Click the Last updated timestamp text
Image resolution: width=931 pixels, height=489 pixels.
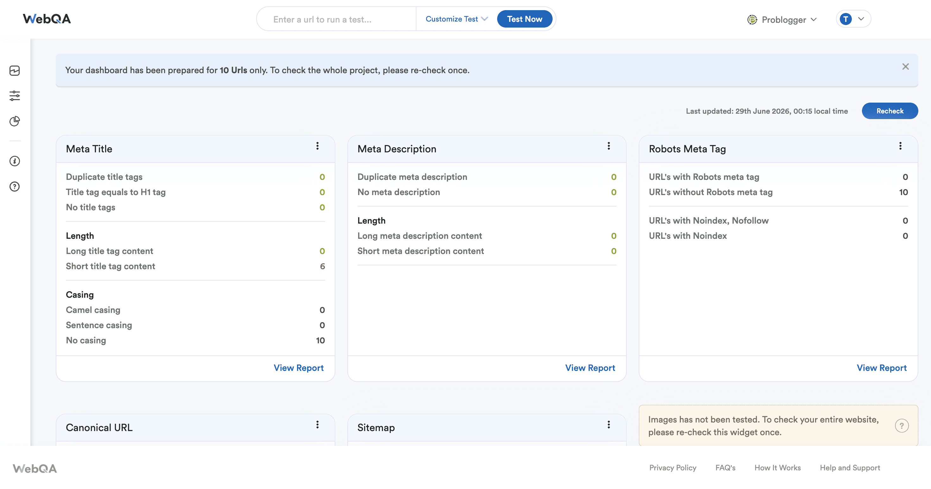pyautogui.click(x=767, y=111)
